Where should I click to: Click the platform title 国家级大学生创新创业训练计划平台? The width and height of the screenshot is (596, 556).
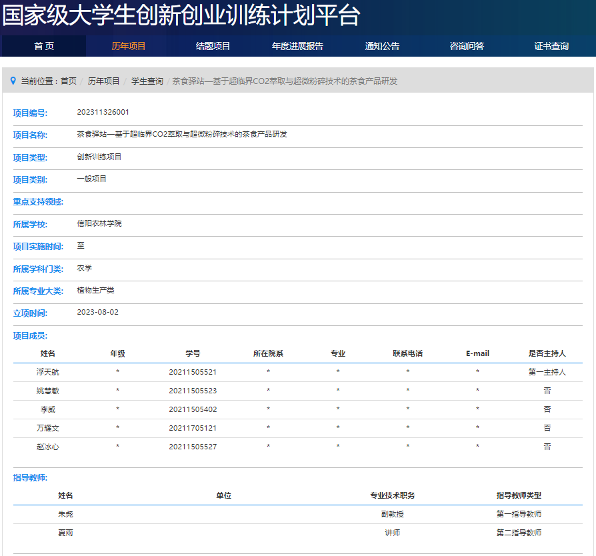181,16
